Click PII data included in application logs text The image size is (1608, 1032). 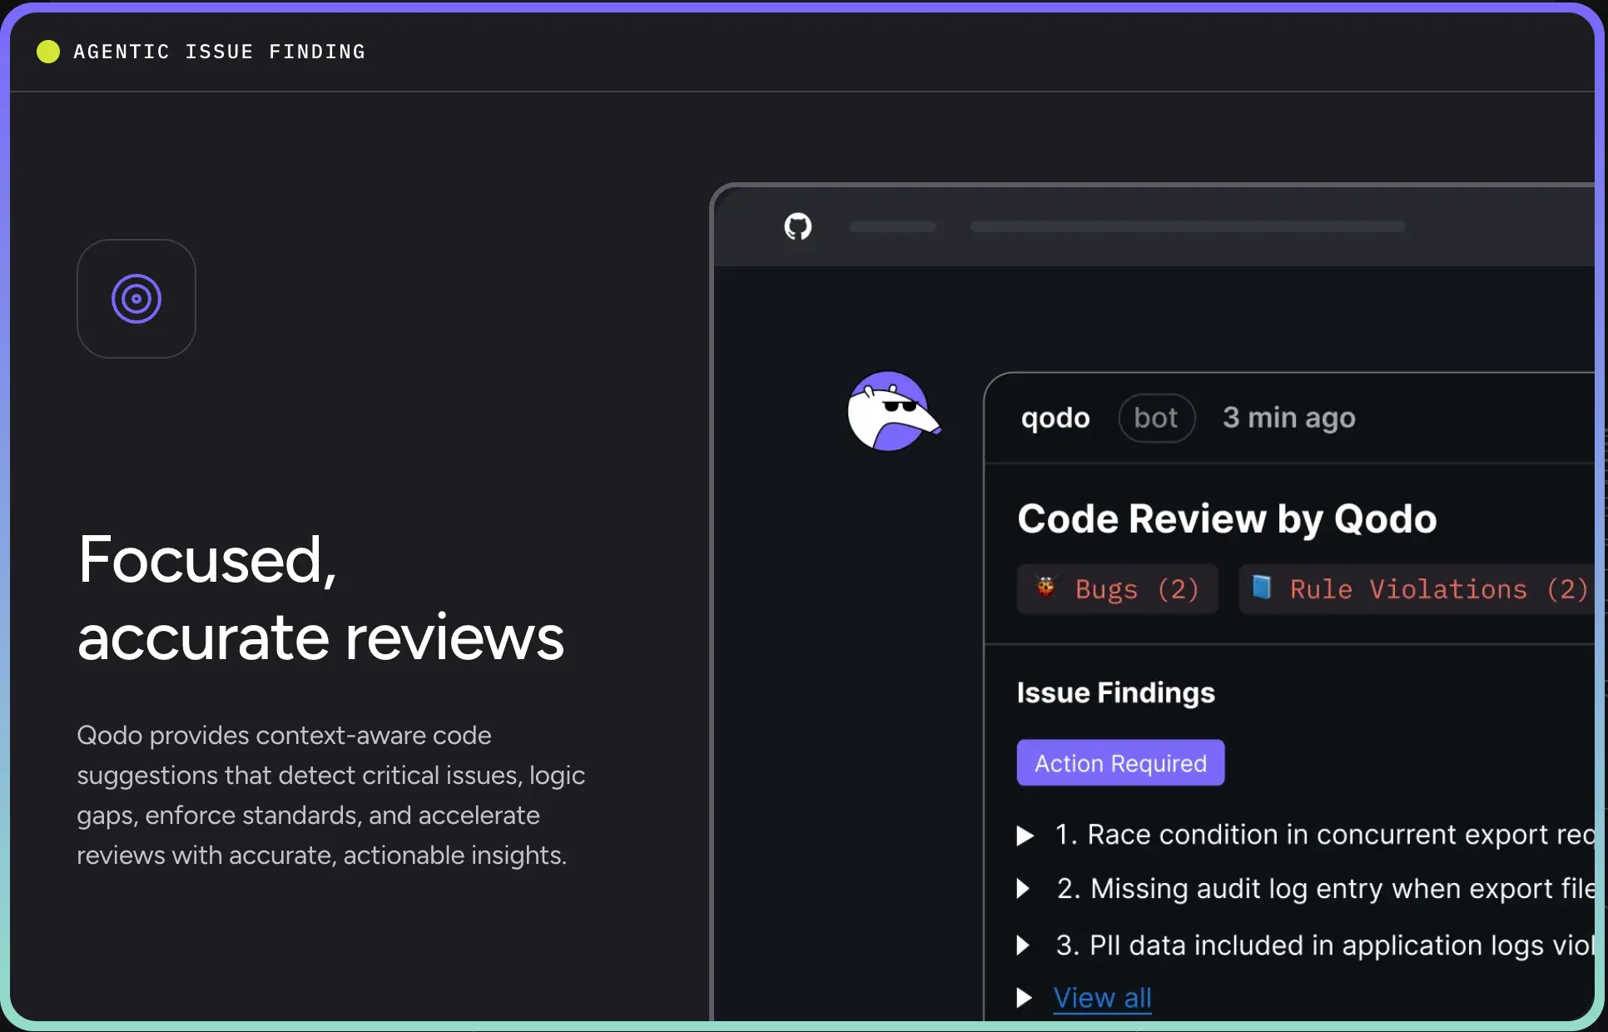1325,945
